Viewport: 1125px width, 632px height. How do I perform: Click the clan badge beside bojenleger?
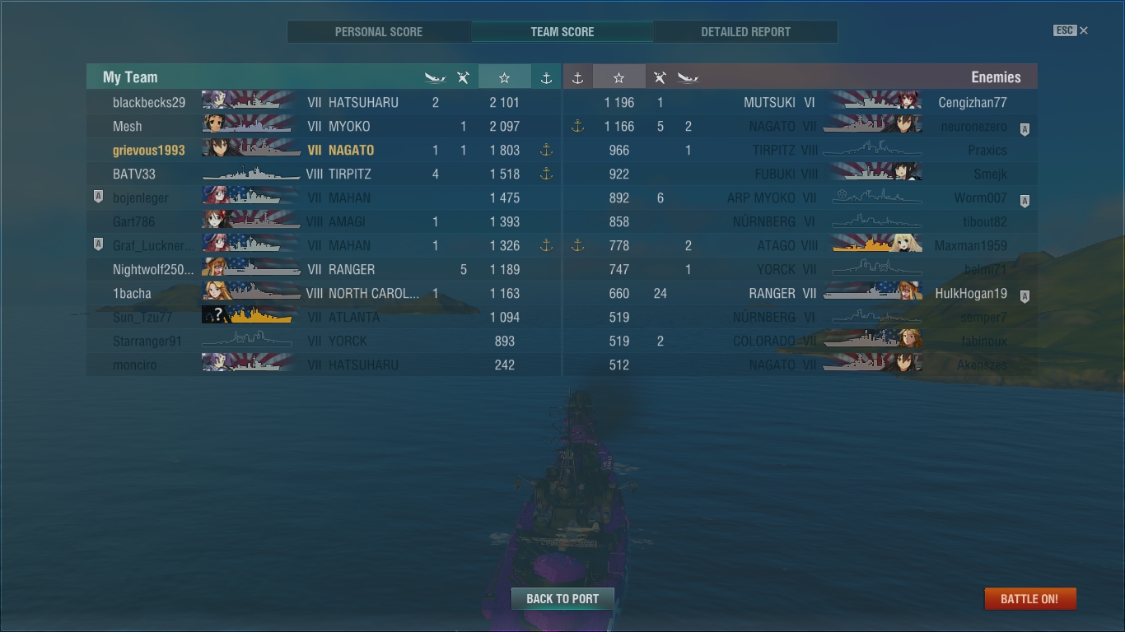[x=98, y=197]
